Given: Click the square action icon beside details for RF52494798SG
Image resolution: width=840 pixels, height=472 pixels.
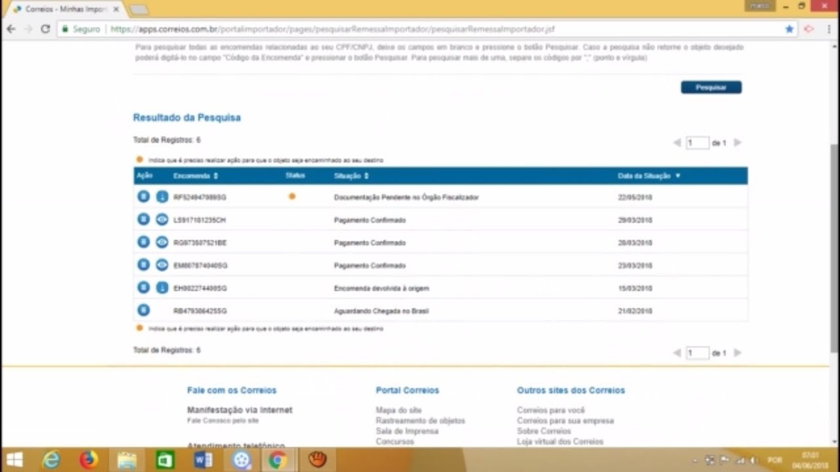Looking at the screenshot, I should point(162,197).
